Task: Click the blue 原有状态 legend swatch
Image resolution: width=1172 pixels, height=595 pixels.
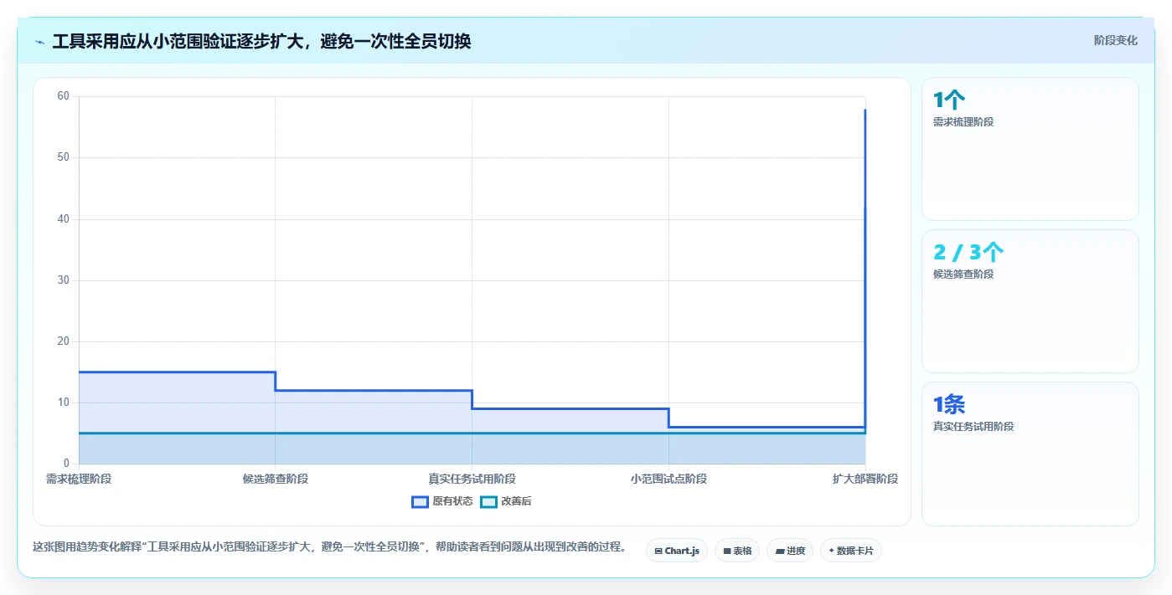Action: tap(420, 501)
